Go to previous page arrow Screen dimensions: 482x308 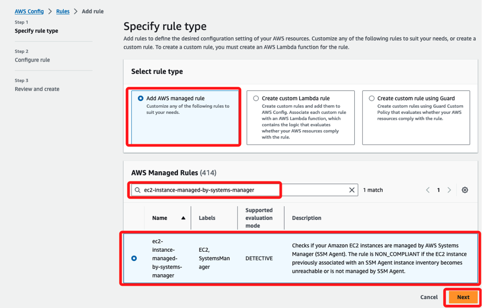(x=428, y=190)
